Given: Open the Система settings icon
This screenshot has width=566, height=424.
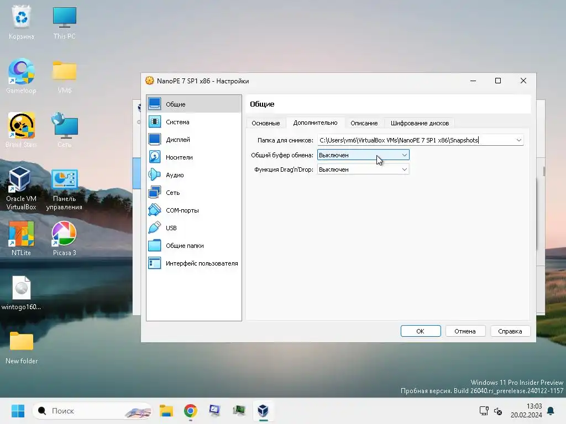Looking at the screenshot, I should tap(155, 121).
